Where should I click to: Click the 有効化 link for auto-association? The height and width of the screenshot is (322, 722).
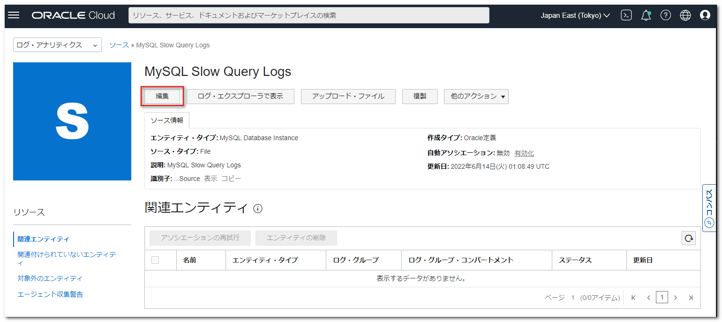tap(524, 153)
